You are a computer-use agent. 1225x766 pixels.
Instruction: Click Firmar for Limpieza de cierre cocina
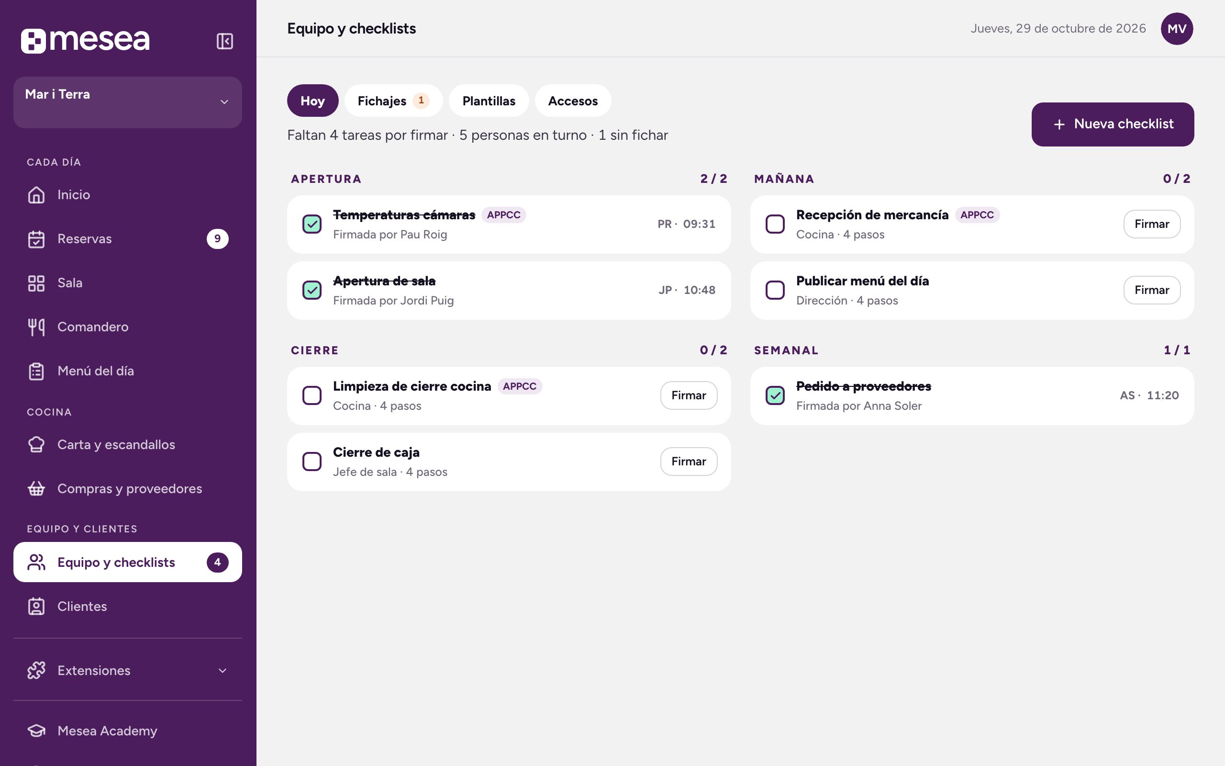tap(689, 395)
